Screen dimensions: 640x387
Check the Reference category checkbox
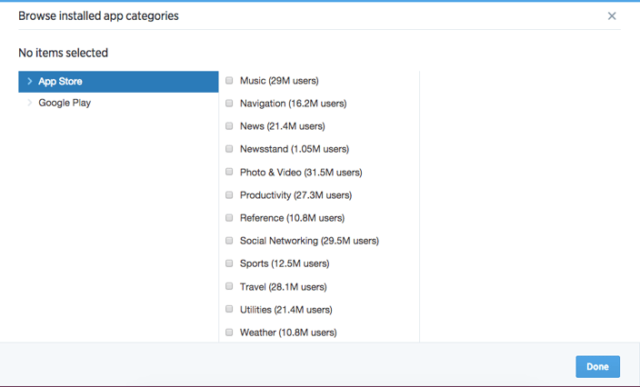pyautogui.click(x=229, y=218)
